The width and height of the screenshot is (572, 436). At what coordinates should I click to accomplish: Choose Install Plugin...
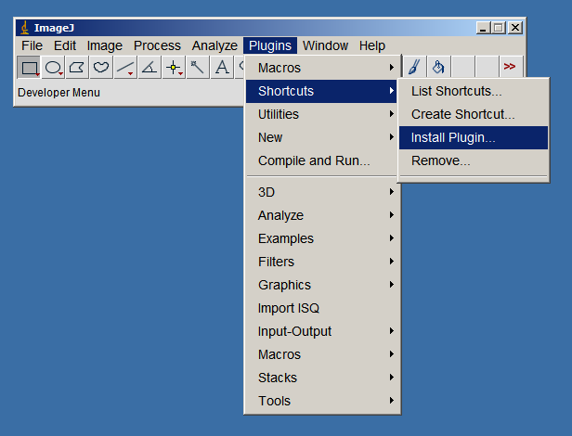474,138
